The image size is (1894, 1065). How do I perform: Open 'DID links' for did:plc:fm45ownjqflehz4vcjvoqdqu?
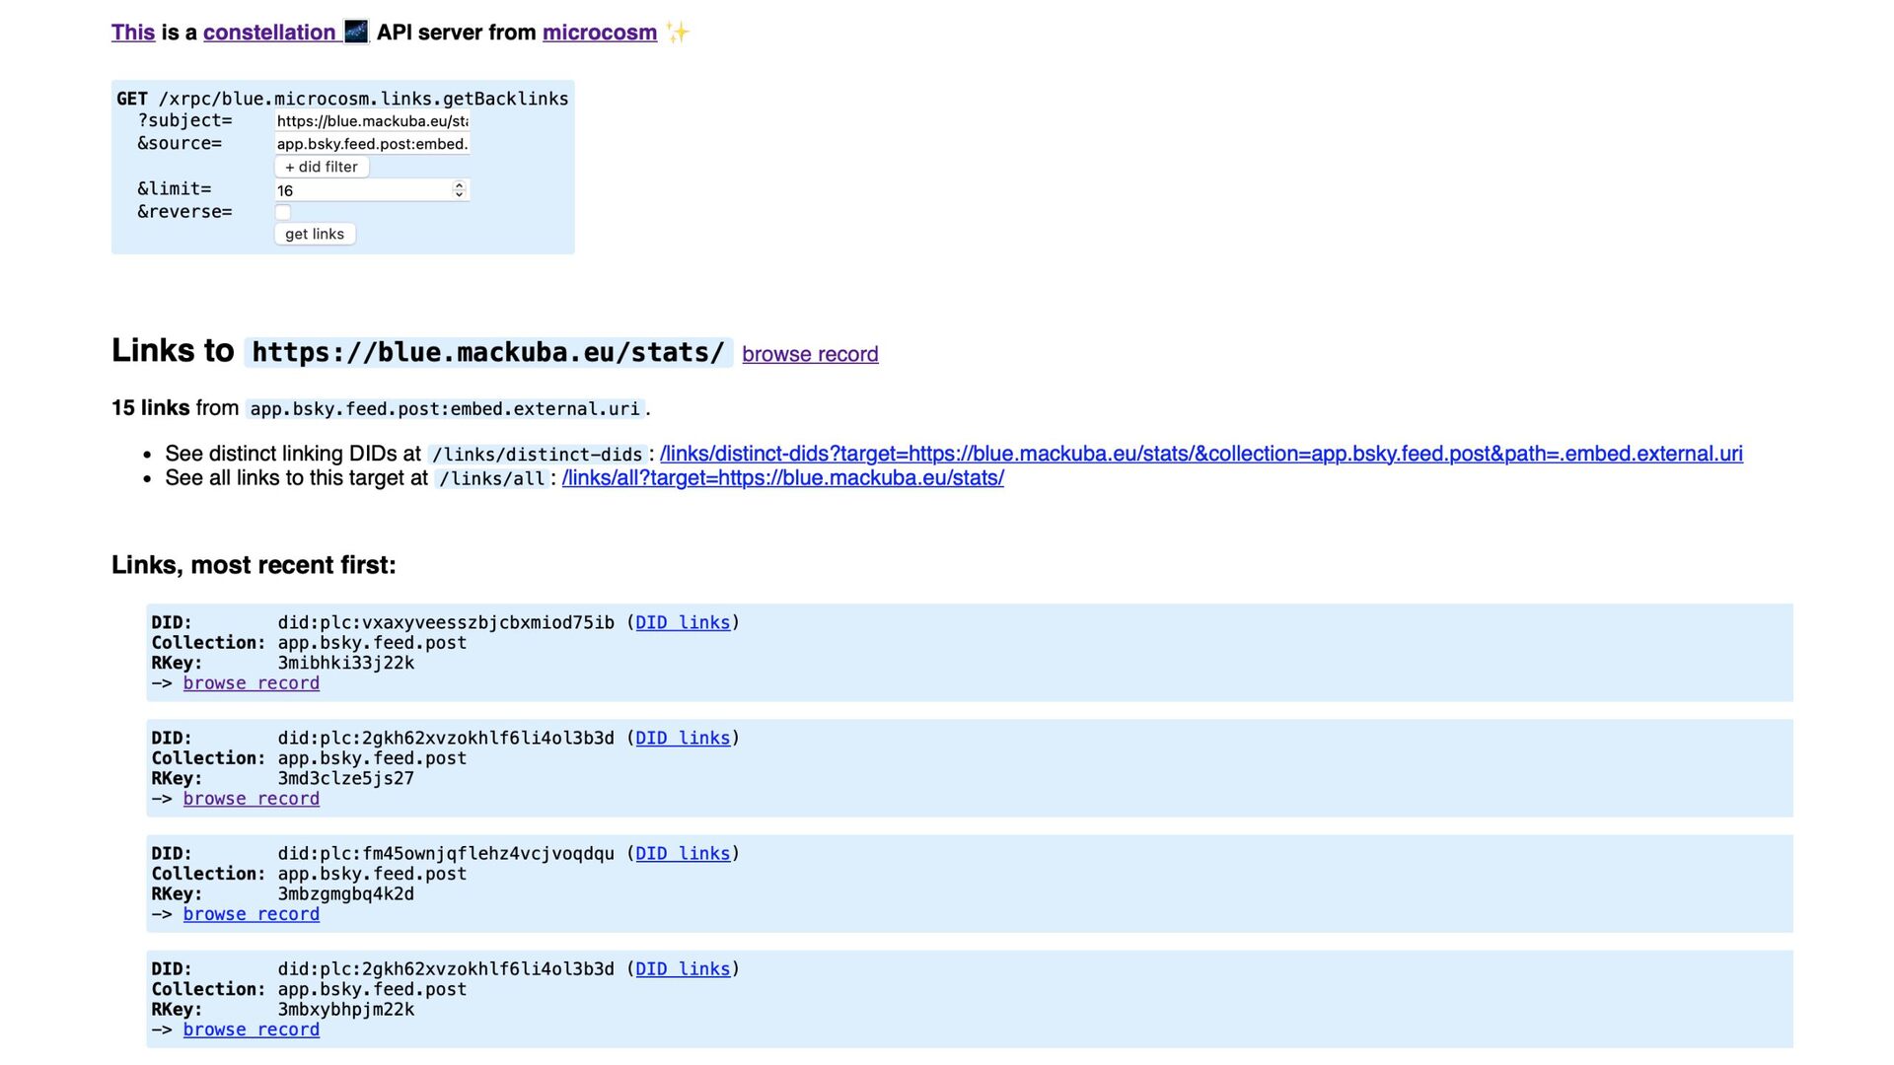pos(683,853)
